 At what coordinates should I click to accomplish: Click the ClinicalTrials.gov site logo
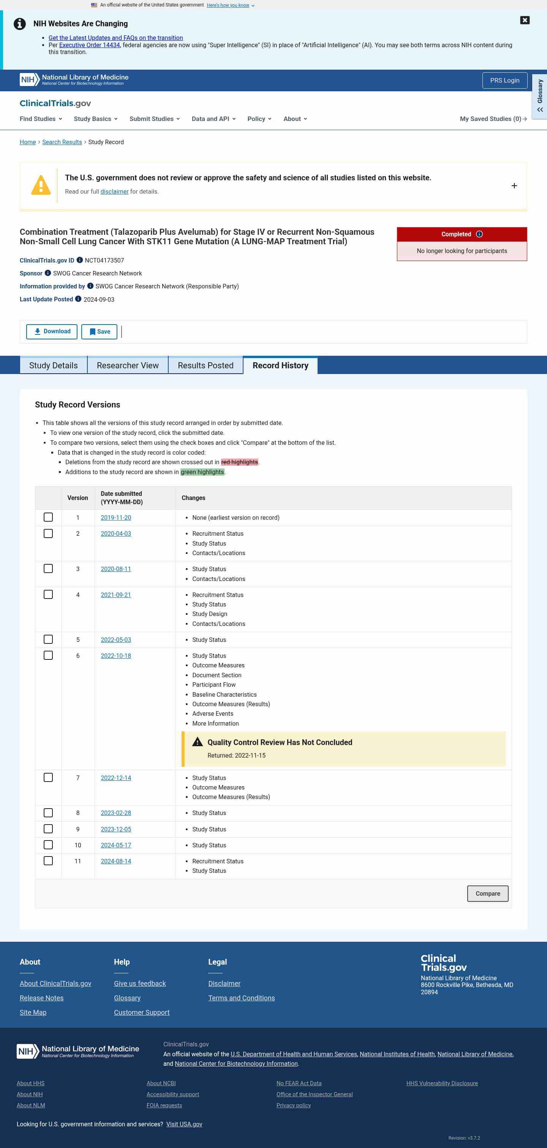click(55, 103)
